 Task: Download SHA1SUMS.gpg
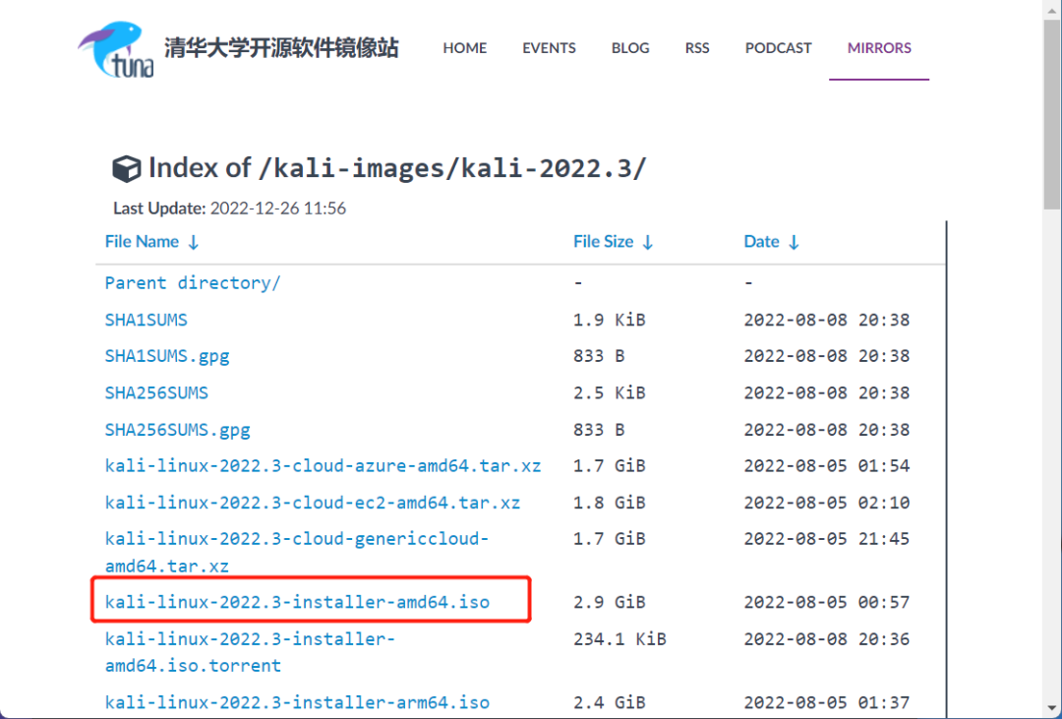point(166,356)
